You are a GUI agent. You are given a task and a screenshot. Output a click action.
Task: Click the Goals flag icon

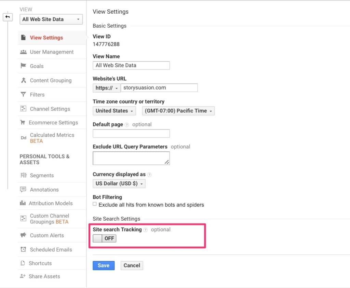tap(23, 66)
